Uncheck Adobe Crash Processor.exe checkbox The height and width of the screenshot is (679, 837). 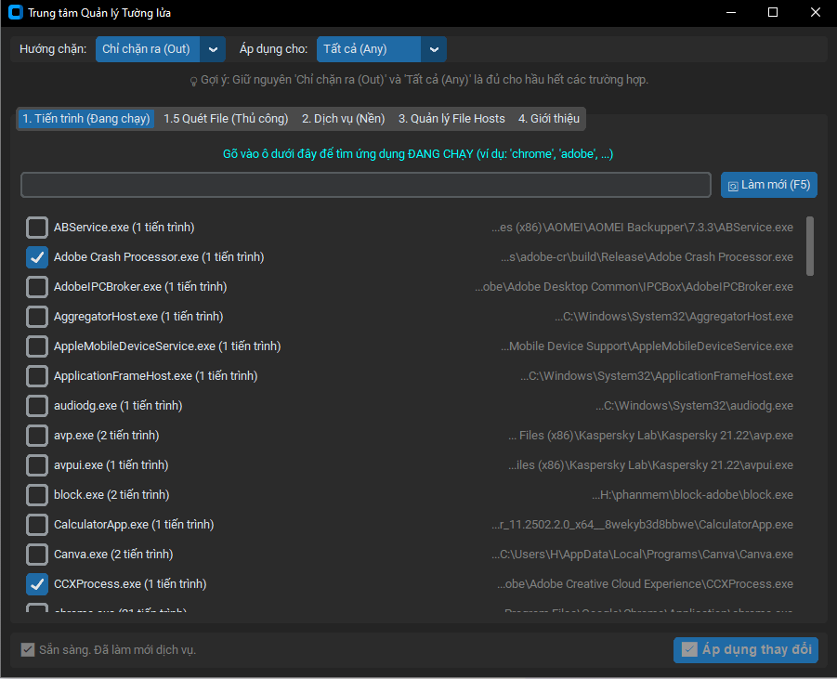point(37,257)
